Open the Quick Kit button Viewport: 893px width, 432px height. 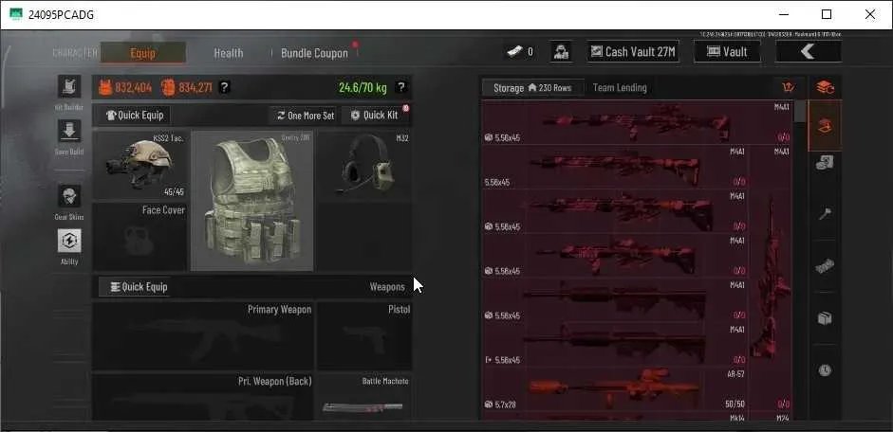click(375, 116)
